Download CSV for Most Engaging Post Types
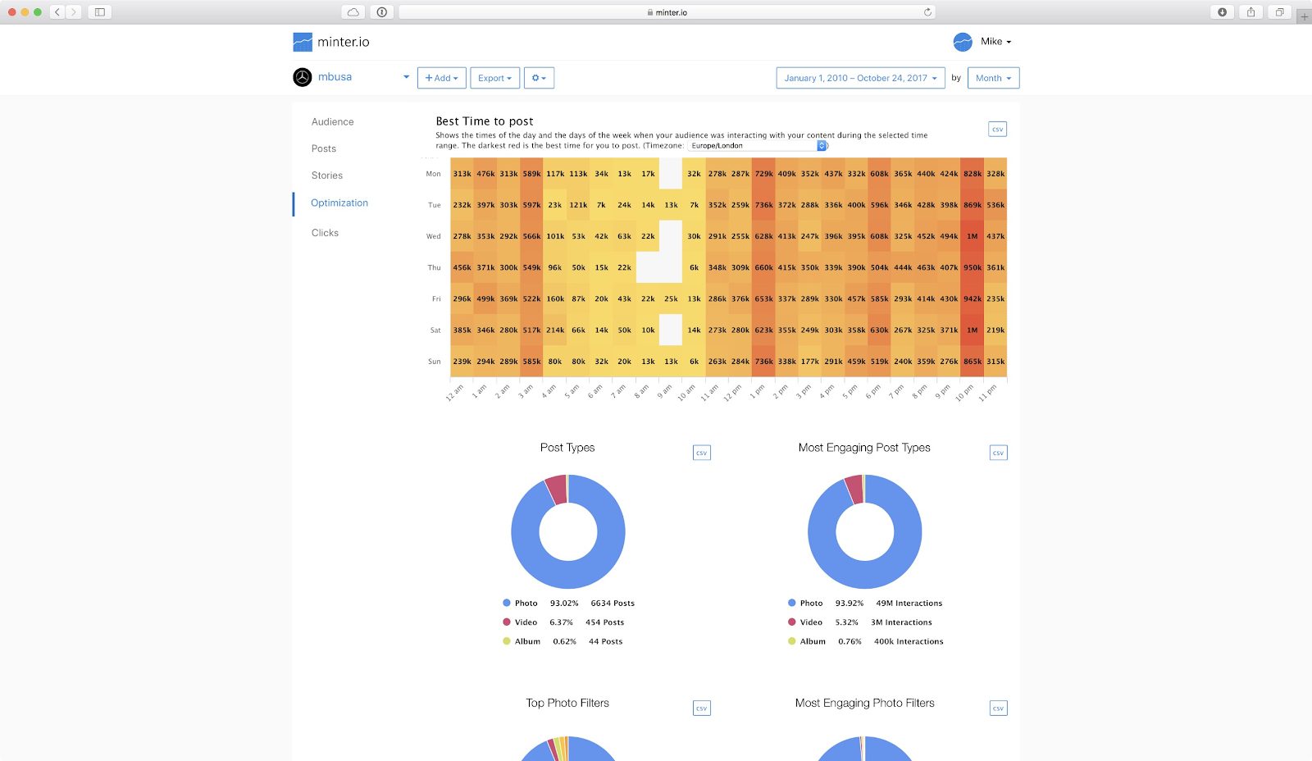The image size is (1312, 761). click(998, 453)
